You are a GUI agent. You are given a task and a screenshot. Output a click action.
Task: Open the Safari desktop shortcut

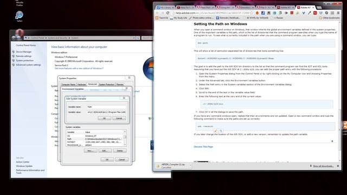(x=20, y=16)
